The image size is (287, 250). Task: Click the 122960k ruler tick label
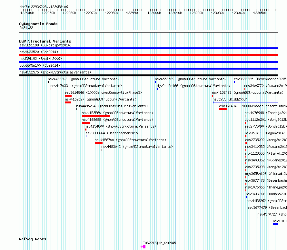coord(69,13)
